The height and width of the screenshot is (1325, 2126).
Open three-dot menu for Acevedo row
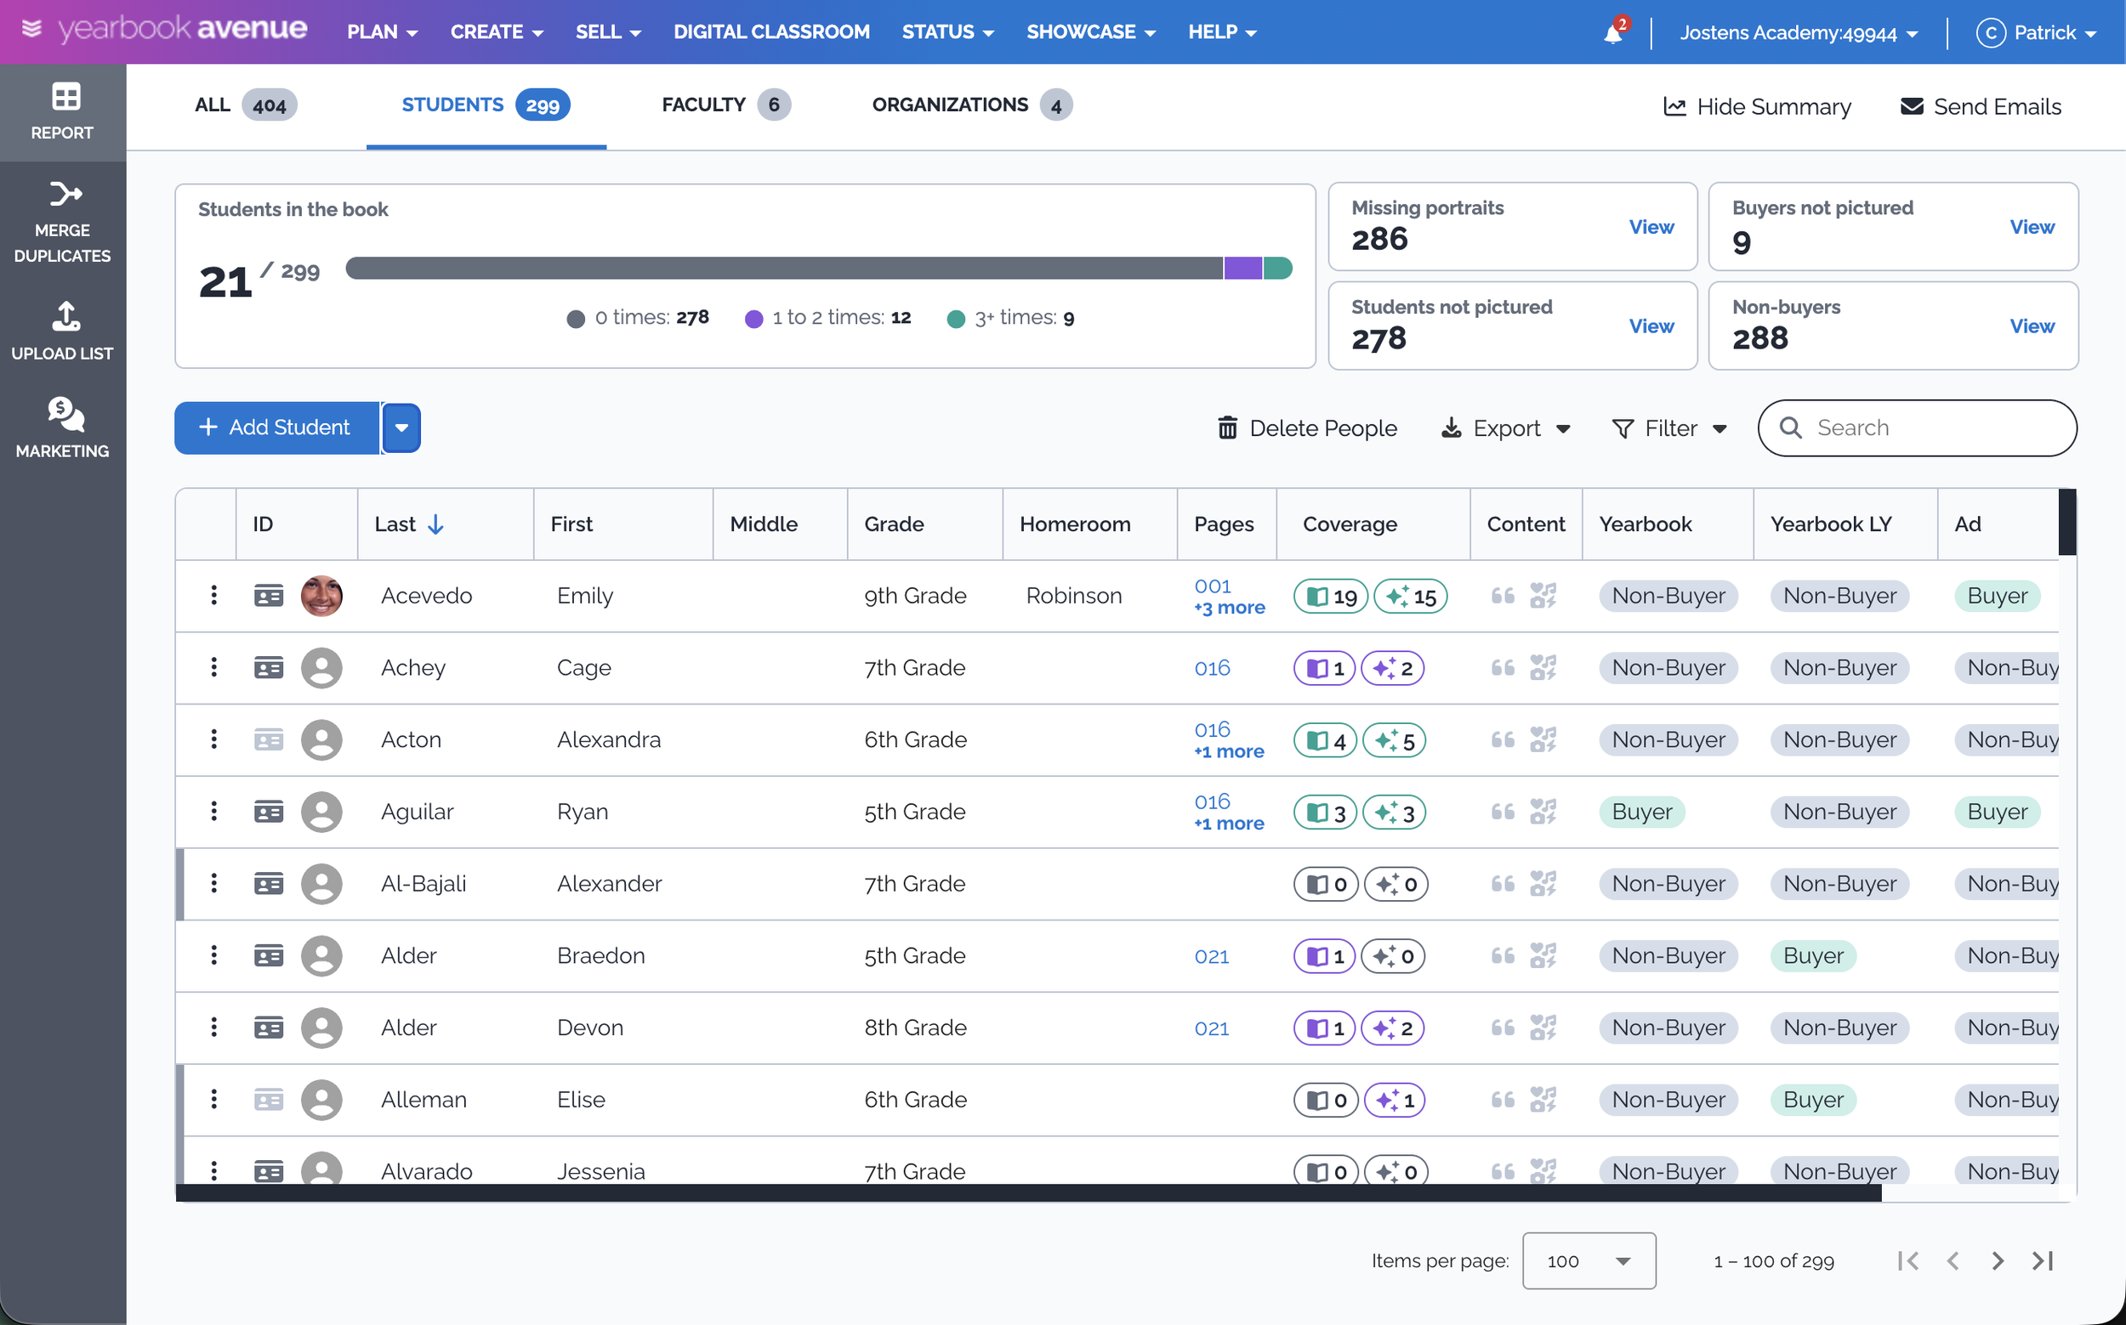[213, 595]
